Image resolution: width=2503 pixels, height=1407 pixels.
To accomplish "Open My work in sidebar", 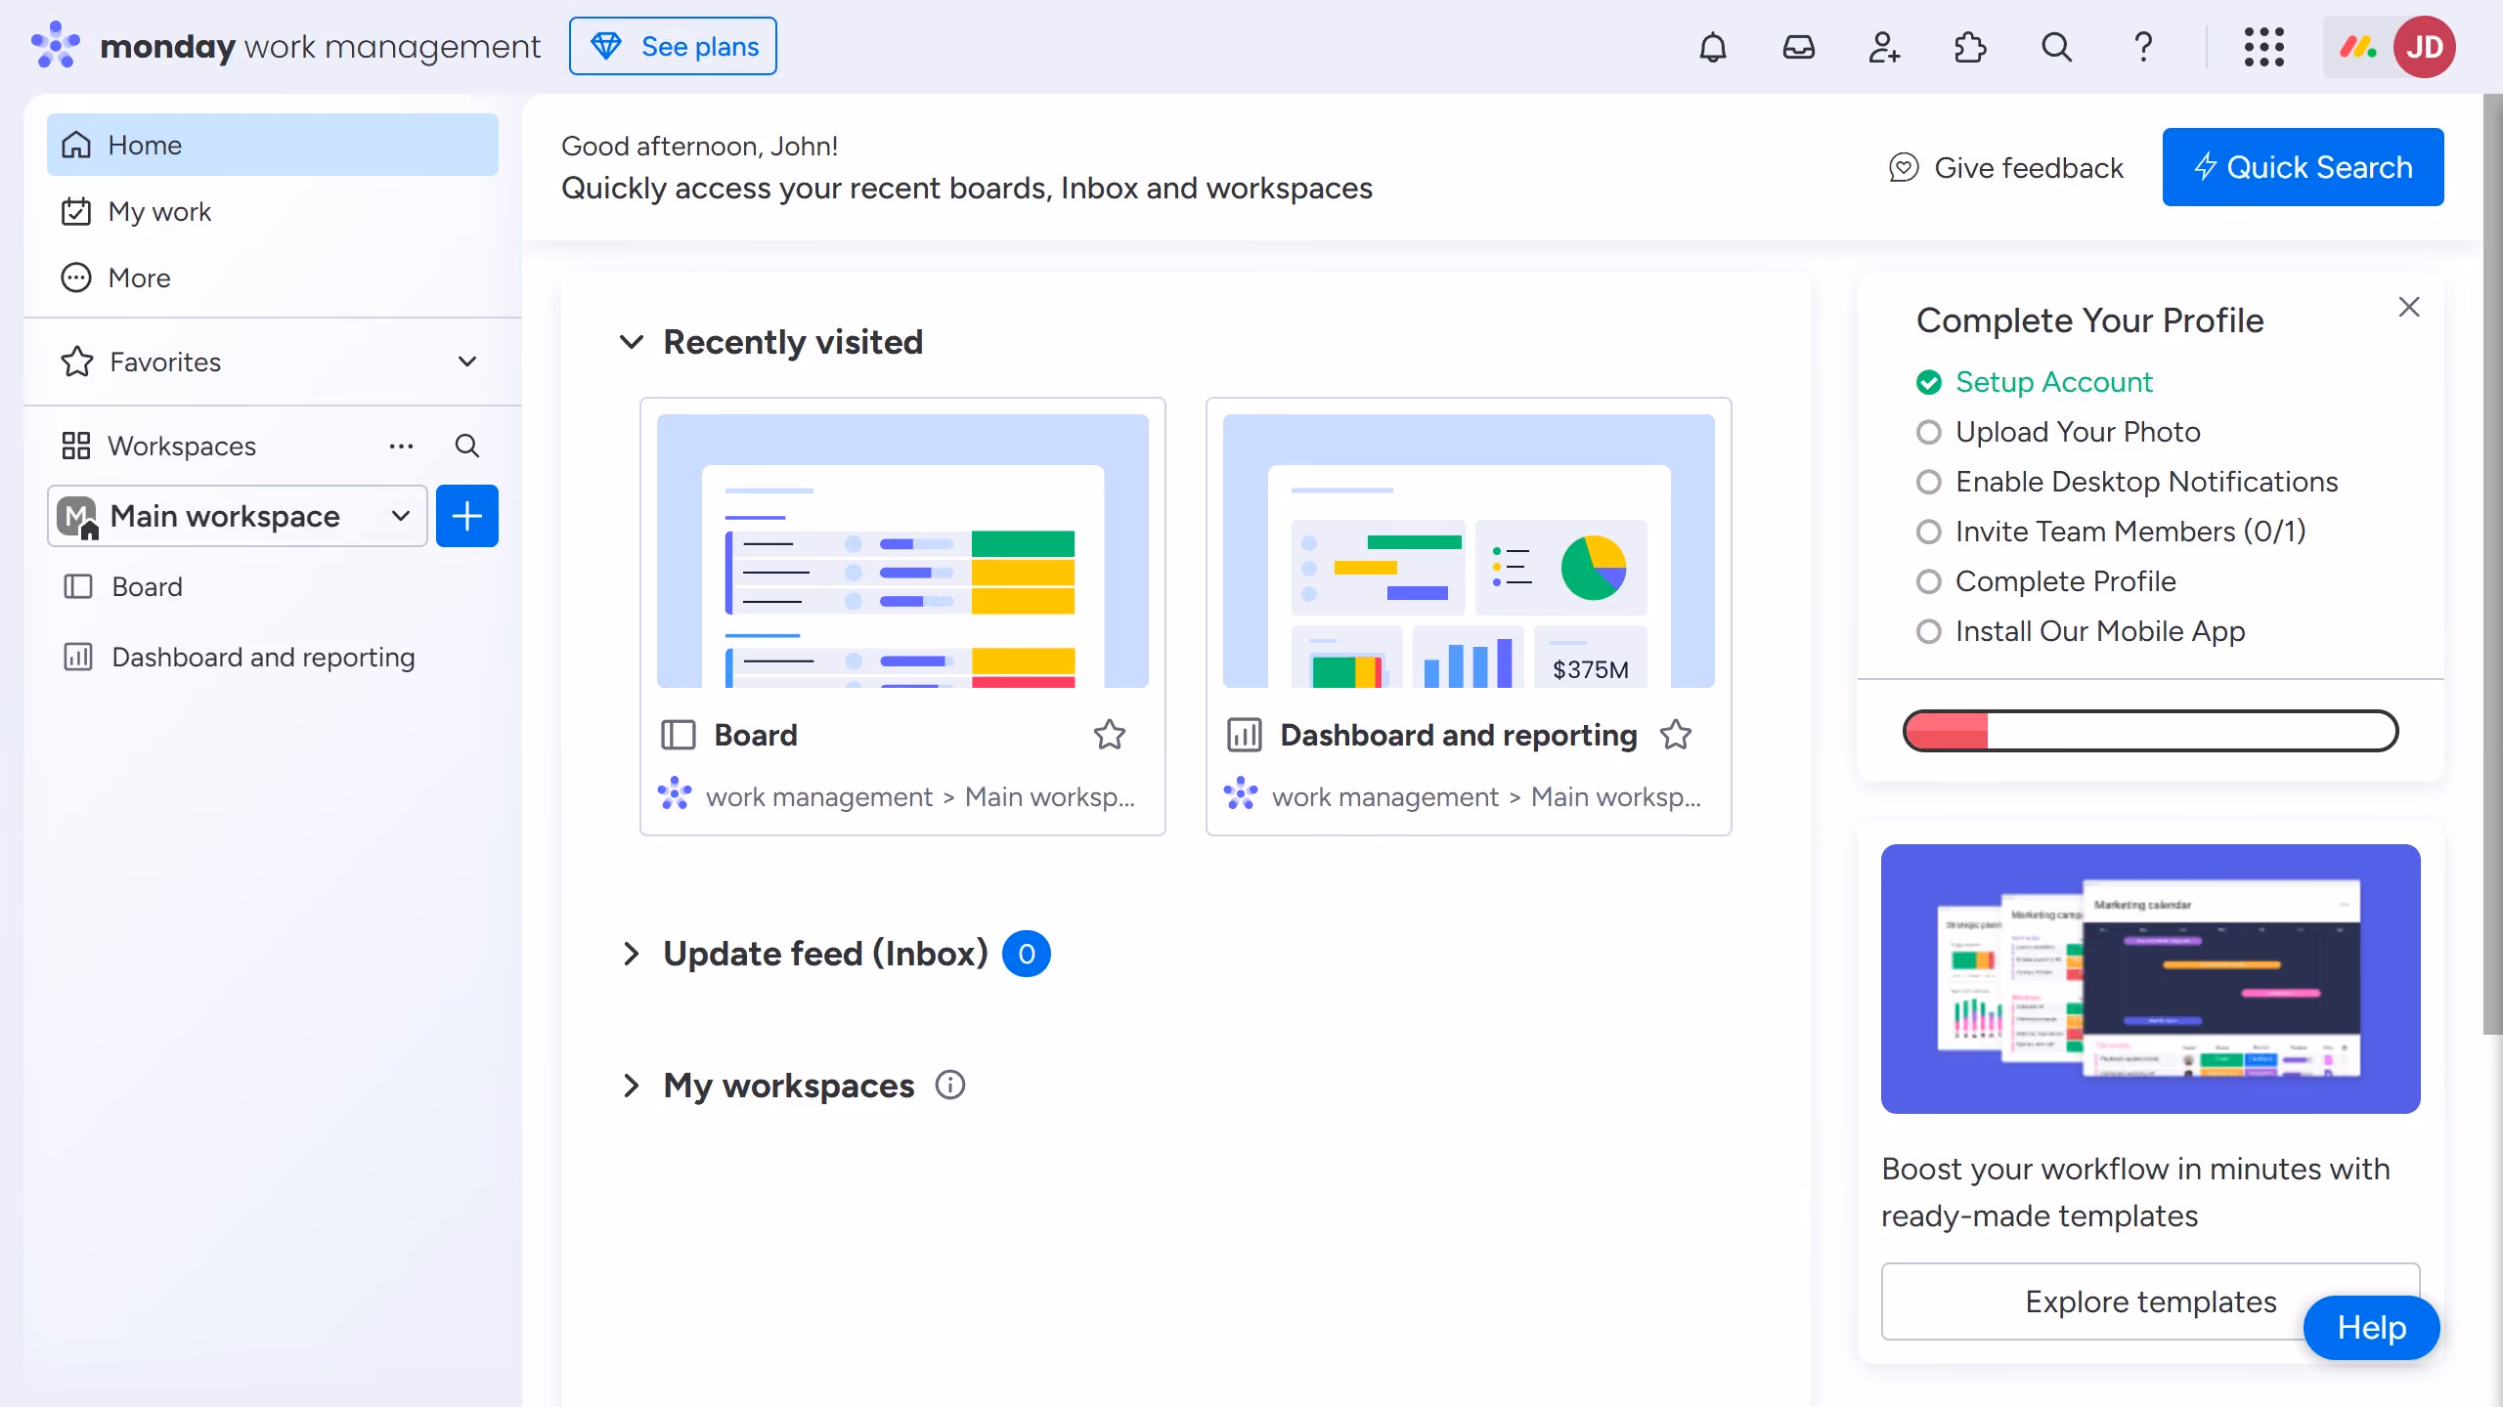I will click(x=273, y=211).
